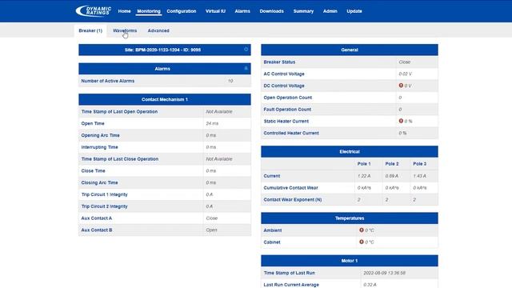This screenshot has width=512, height=288.
Task: Click the Aux Contact A value Close
Action: click(x=212, y=218)
